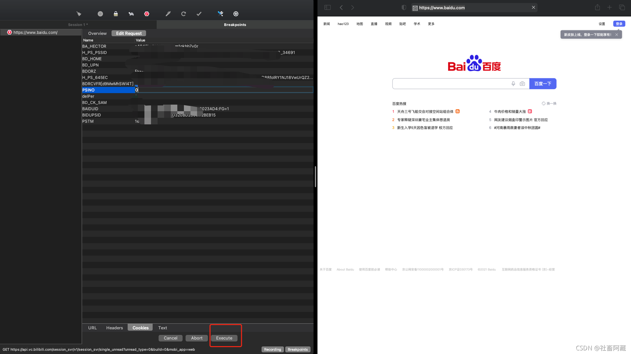Viewport: 631px width, 354px height.
Task: Start recording traffic with the record circle icon
Action: coord(100,14)
